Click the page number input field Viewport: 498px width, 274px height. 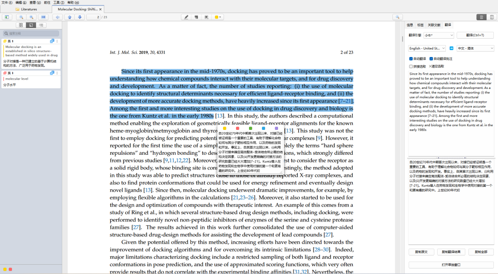click(94, 17)
